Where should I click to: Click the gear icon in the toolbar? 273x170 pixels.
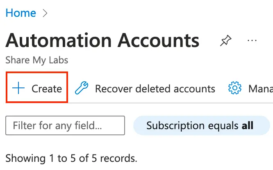tap(235, 88)
